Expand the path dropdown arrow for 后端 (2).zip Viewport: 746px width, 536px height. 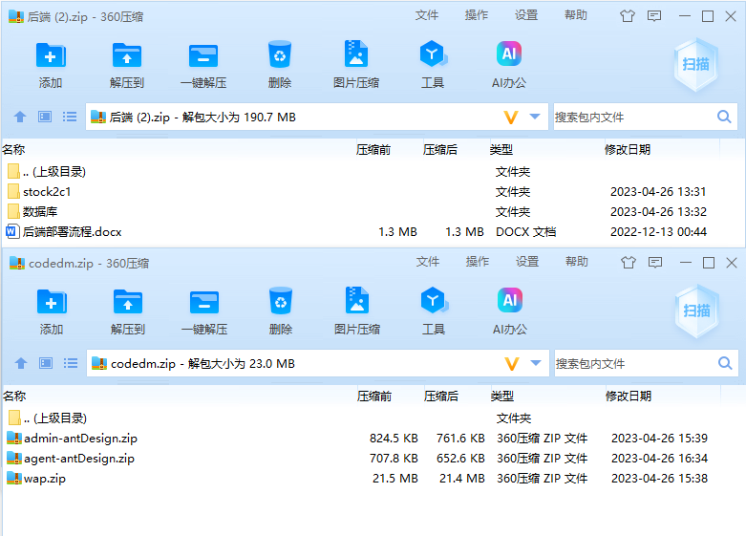(535, 117)
